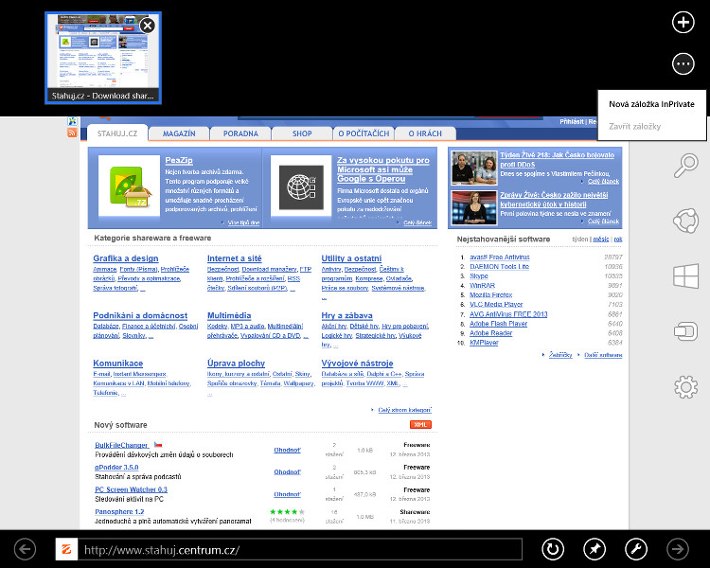
Task: Go forward with right arrow button
Action: [x=678, y=549]
